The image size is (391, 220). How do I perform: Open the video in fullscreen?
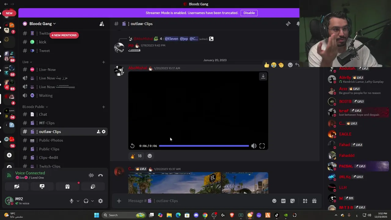[x=262, y=146]
